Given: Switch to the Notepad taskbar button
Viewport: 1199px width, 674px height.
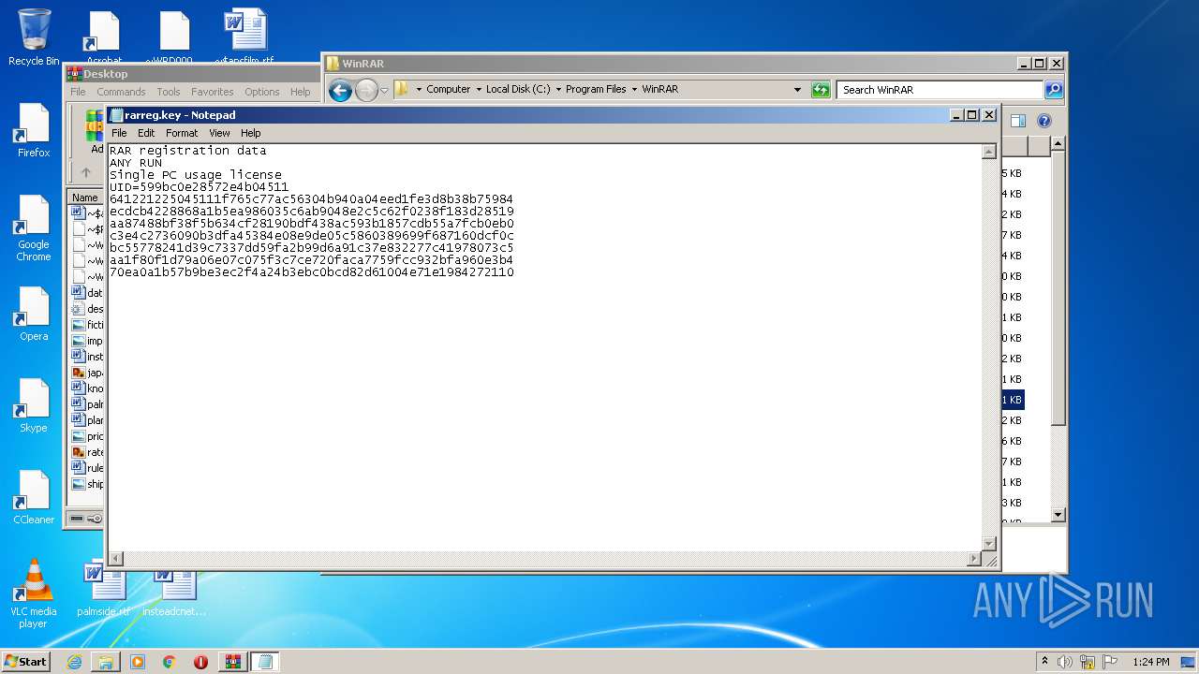Looking at the screenshot, I should pyautogui.click(x=264, y=662).
